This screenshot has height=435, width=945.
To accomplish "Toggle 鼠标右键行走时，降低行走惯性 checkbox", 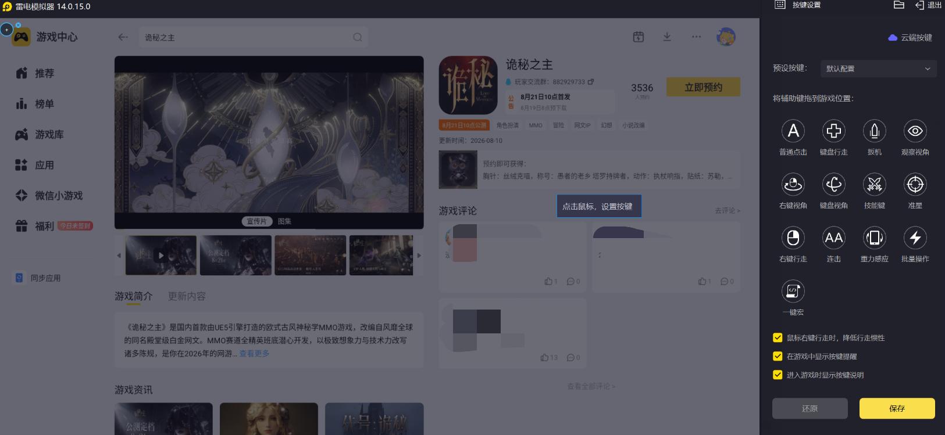I will [778, 338].
